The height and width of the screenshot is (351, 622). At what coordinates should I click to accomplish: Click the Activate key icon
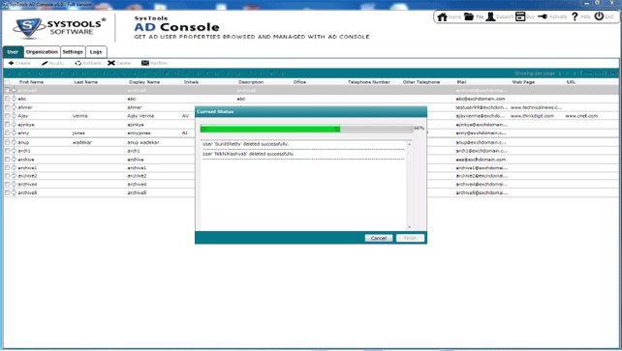(543, 16)
